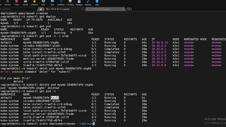Open the View toolbar icon
The width and height of the screenshot is (226, 127).
point(43,2)
